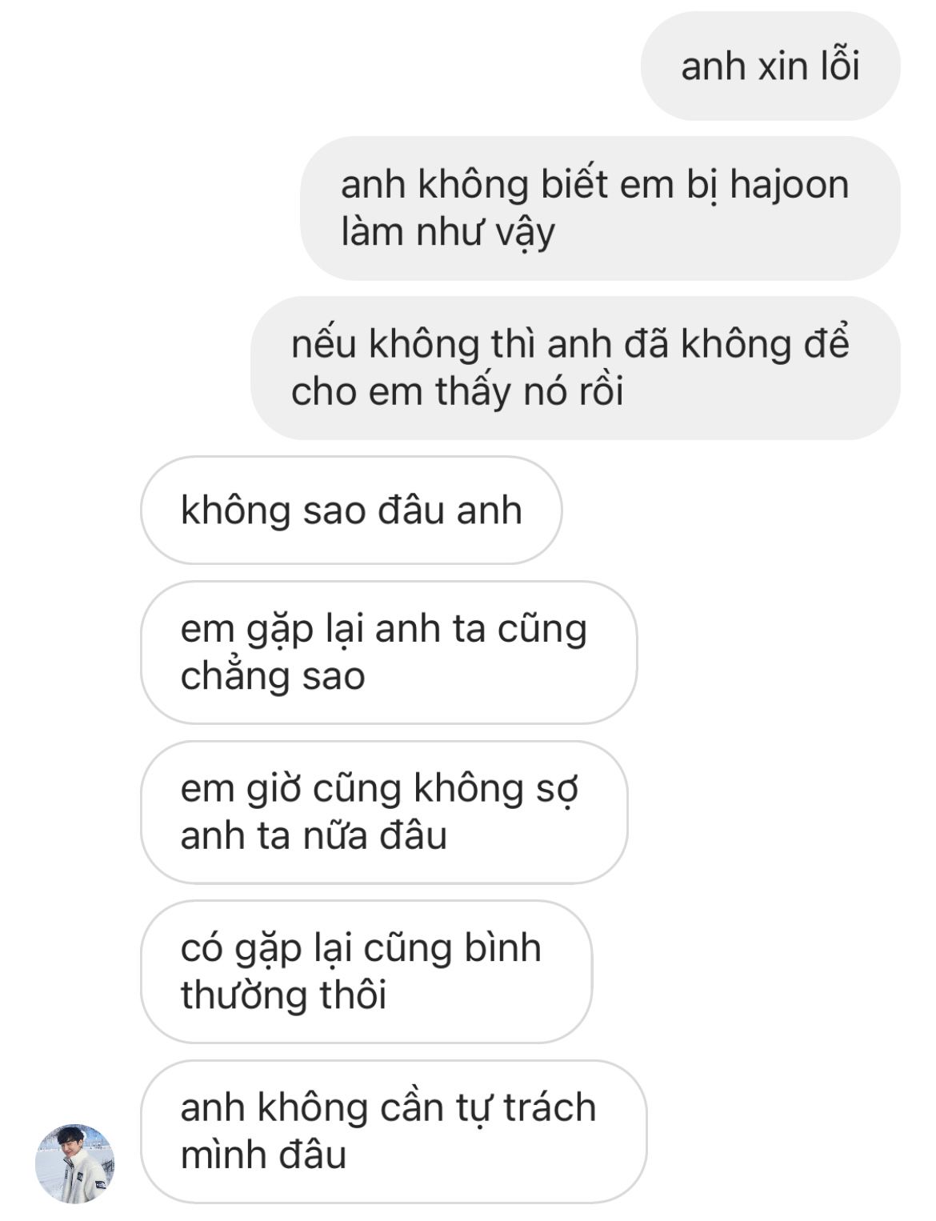
Task: Open the sender's profile picture avatar
Action: click(x=74, y=1163)
